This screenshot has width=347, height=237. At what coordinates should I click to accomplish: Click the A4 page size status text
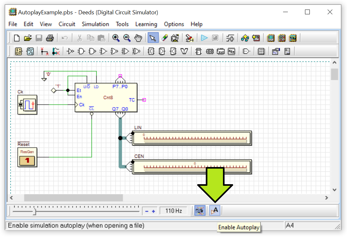pos(290,226)
